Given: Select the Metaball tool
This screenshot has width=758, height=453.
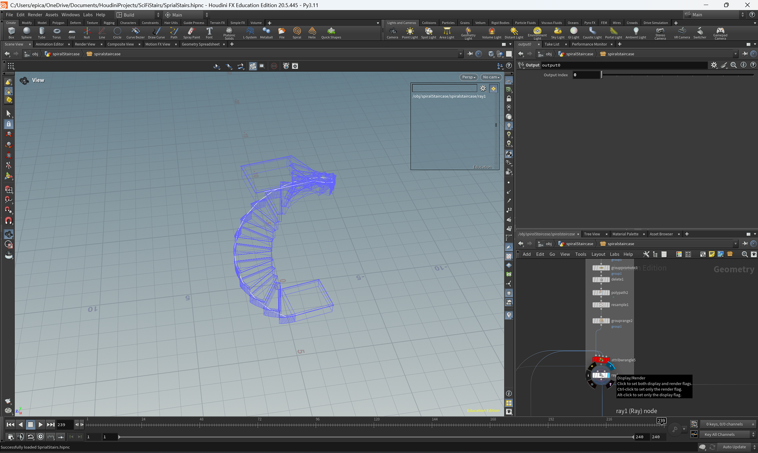Looking at the screenshot, I should tap(266, 33).
